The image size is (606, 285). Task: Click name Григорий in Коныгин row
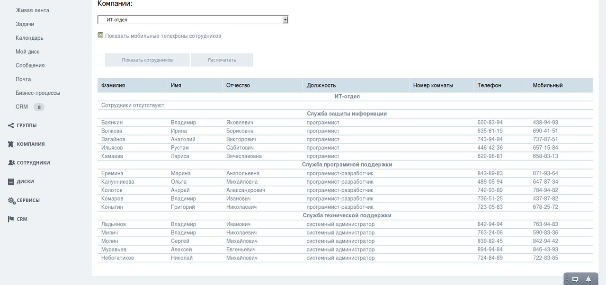point(183,207)
